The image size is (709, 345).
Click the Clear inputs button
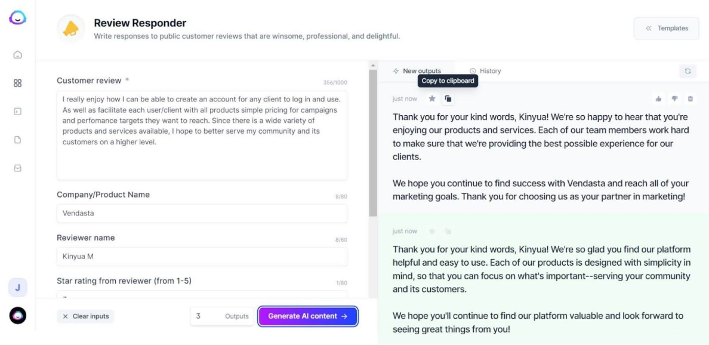pos(85,316)
